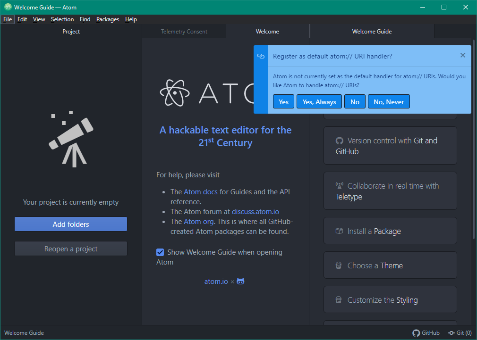Viewport: 477px width, 340px height.
Task: Open the Packages menu
Action: click(108, 19)
